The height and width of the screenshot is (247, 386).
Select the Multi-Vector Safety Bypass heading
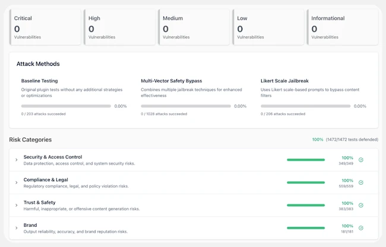point(172,81)
